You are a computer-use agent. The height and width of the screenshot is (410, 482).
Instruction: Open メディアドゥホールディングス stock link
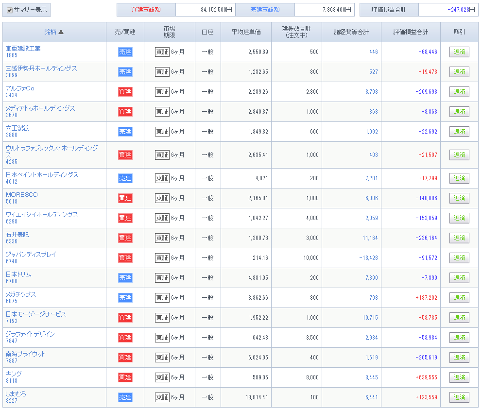click(40, 108)
